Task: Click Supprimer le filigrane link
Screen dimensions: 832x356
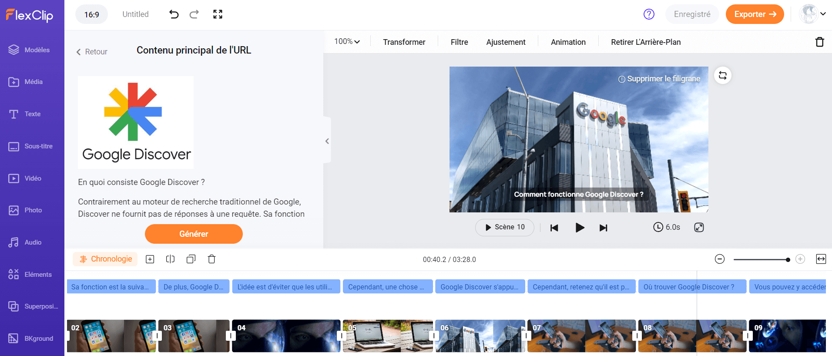Action: [x=659, y=79]
